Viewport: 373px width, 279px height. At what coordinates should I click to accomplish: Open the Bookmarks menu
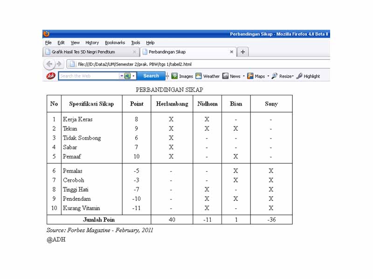(x=115, y=43)
